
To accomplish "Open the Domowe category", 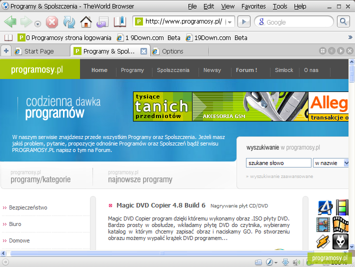I will [19, 240].
